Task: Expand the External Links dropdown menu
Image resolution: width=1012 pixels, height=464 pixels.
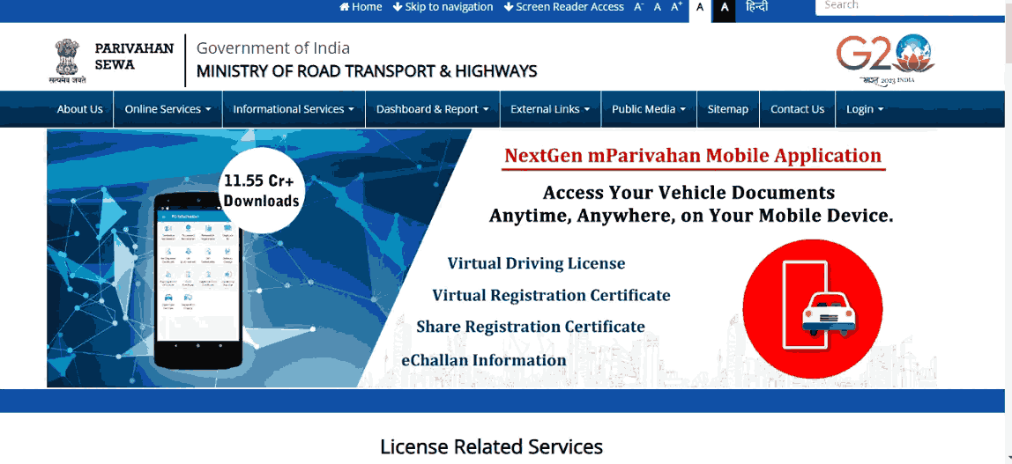Action: (x=551, y=109)
